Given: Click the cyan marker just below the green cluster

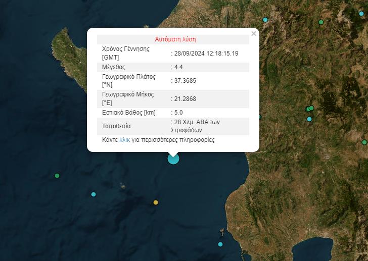Looking at the screenshot, I should click(x=309, y=119).
